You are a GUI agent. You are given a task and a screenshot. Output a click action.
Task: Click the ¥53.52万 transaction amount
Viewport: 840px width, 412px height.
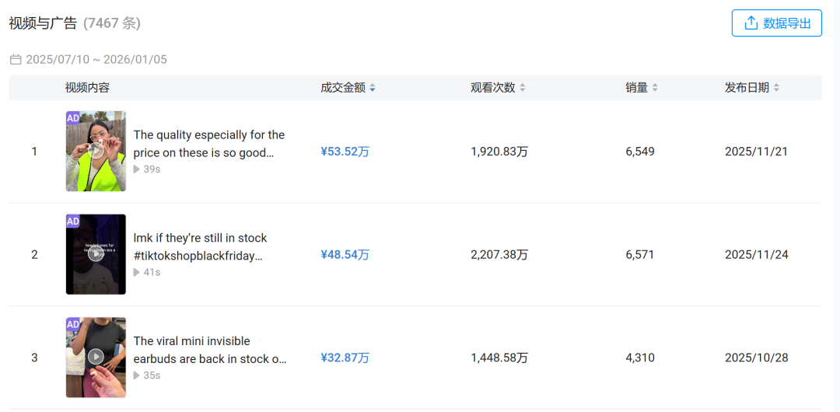click(345, 152)
